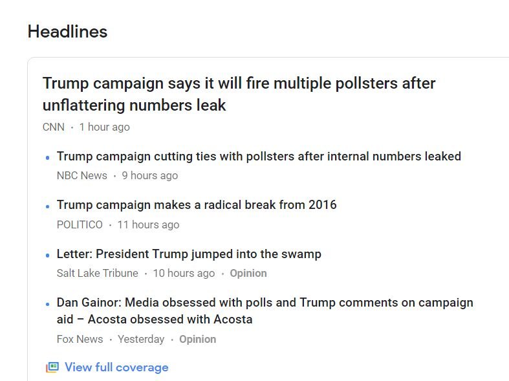Click the Salt Lake Tribune source name

click(x=98, y=273)
